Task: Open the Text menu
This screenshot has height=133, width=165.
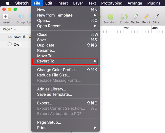Action: tap(92, 3)
